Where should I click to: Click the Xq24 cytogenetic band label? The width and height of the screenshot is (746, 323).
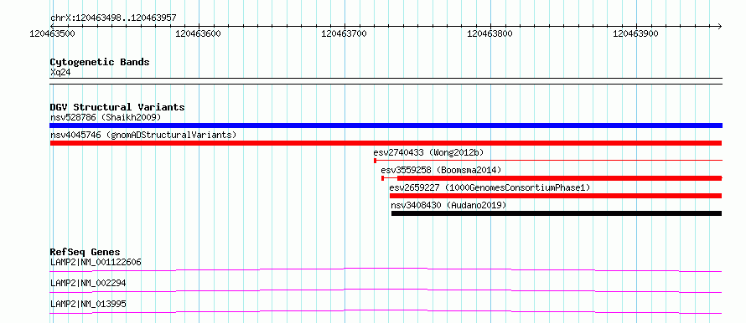(60, 73)
